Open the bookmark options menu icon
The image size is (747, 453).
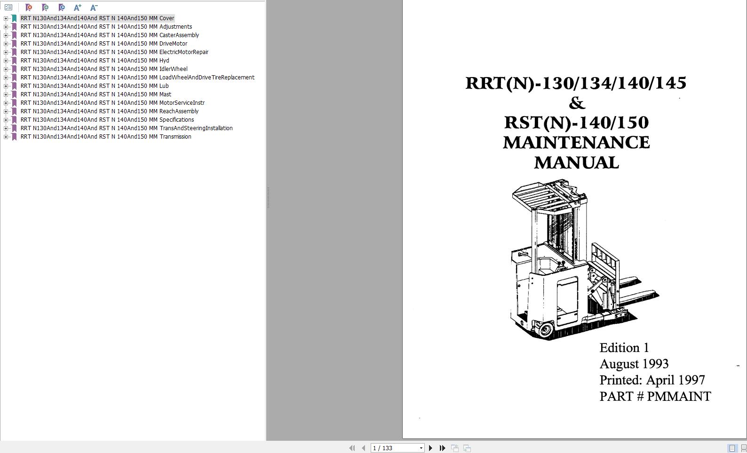click(8, 8)
